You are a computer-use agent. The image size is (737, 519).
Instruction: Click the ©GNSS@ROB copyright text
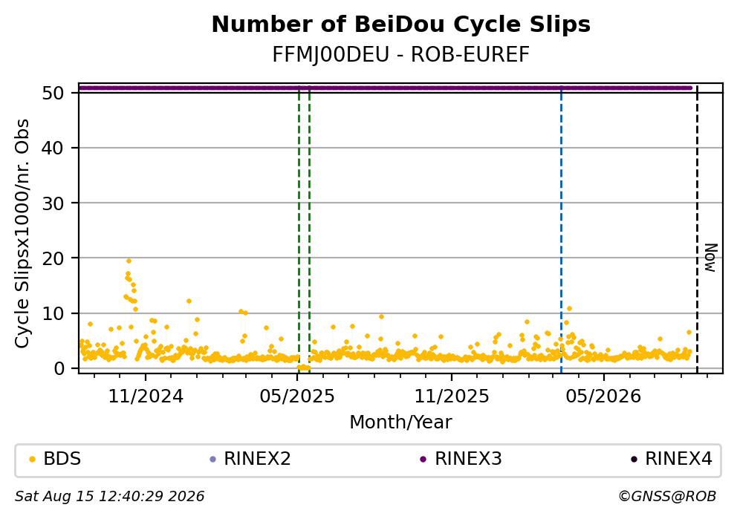coord(667,497)
